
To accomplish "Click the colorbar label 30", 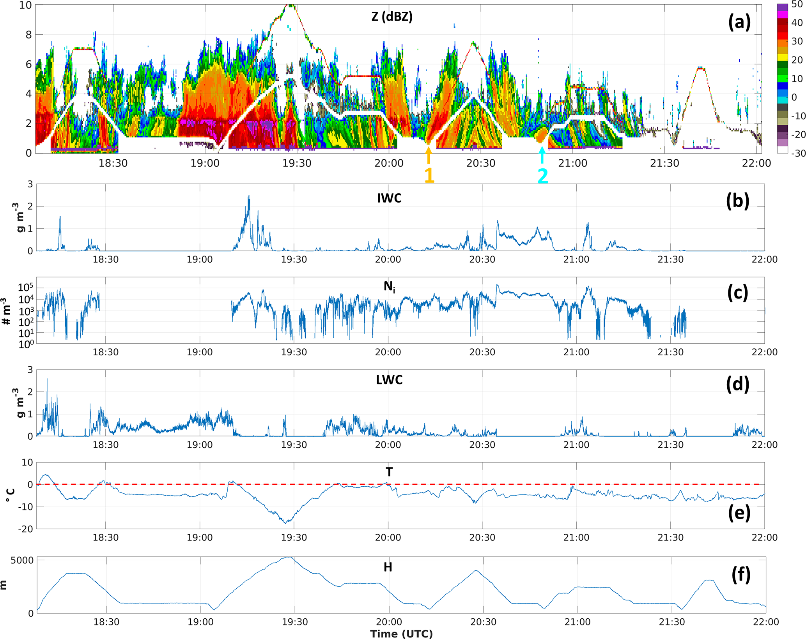I will (797, 41).
